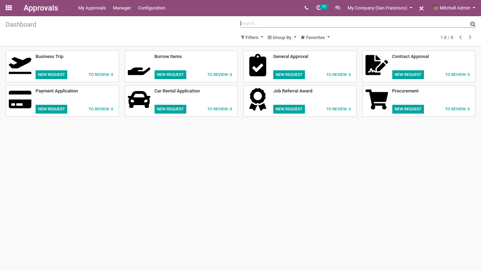
Task: Click the Borrow Items hand icon
Action: point(139,71)
